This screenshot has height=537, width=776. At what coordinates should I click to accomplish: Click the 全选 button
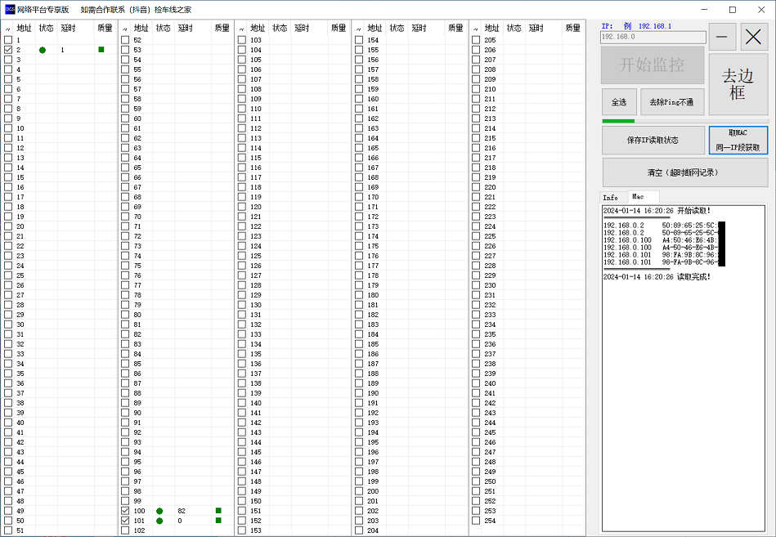point(619,102)
